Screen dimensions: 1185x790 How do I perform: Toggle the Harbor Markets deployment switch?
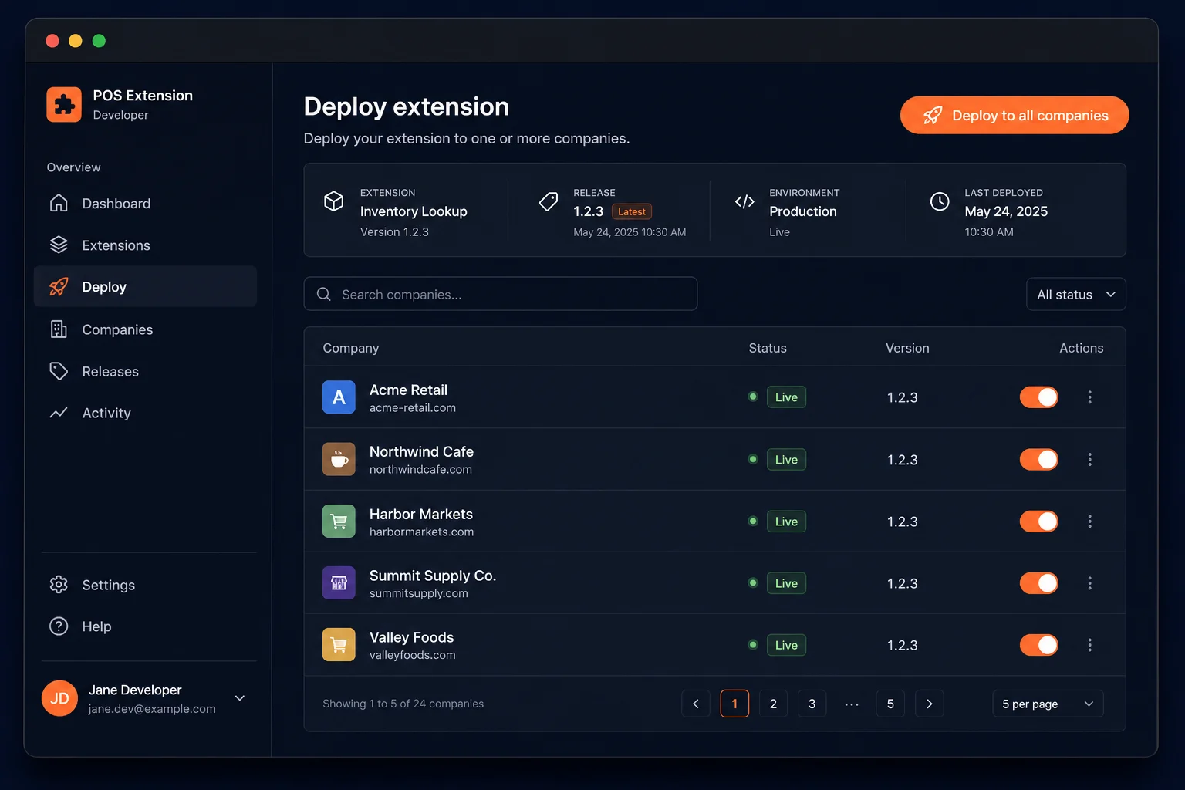[x=1039, y=522]
